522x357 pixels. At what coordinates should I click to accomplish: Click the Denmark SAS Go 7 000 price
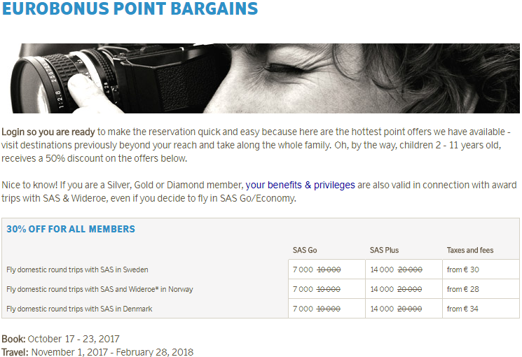click(x=303, y=309)
